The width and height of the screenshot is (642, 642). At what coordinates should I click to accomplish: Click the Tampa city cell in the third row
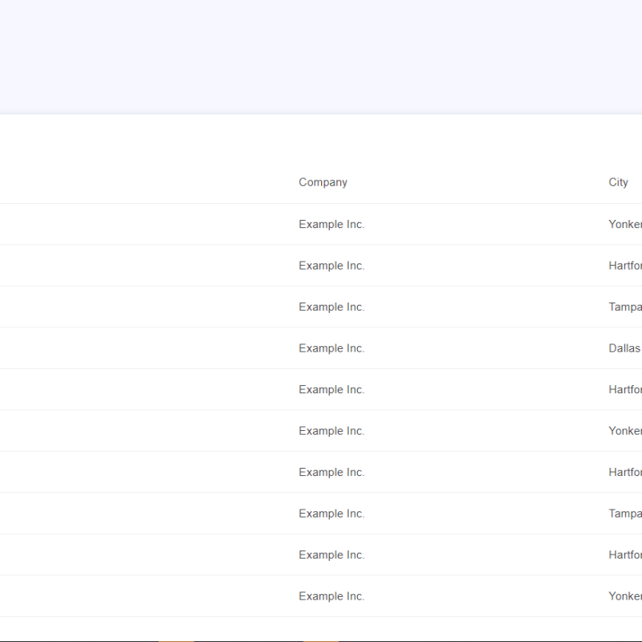coord(625,307)
